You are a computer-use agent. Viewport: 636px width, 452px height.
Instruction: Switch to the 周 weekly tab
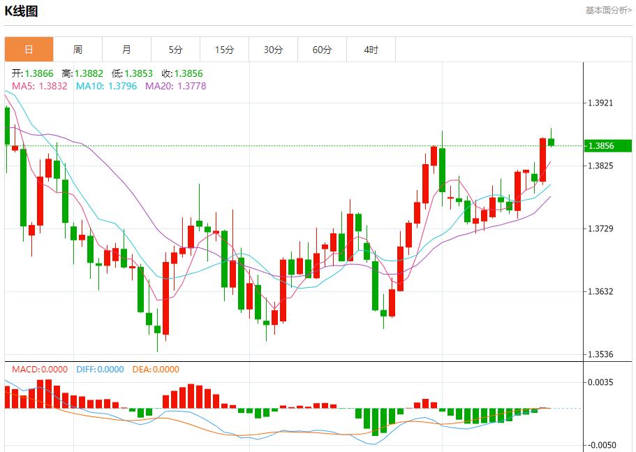78,50
